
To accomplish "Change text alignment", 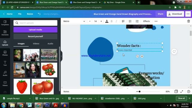I will click(123, 21).
